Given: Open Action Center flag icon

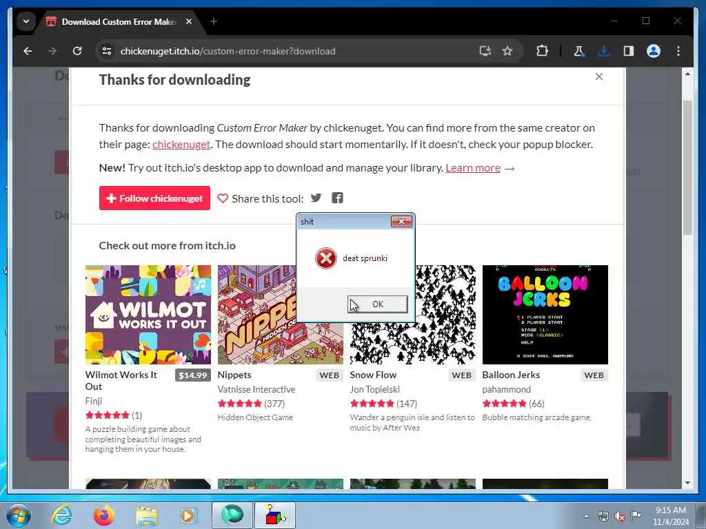Looking at the screenshot, I should (x=636, y=515).
